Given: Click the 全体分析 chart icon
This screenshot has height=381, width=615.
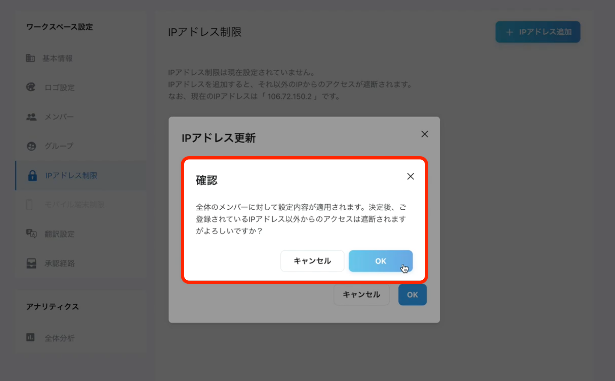Looking at the screenshot, I should 30,337.
